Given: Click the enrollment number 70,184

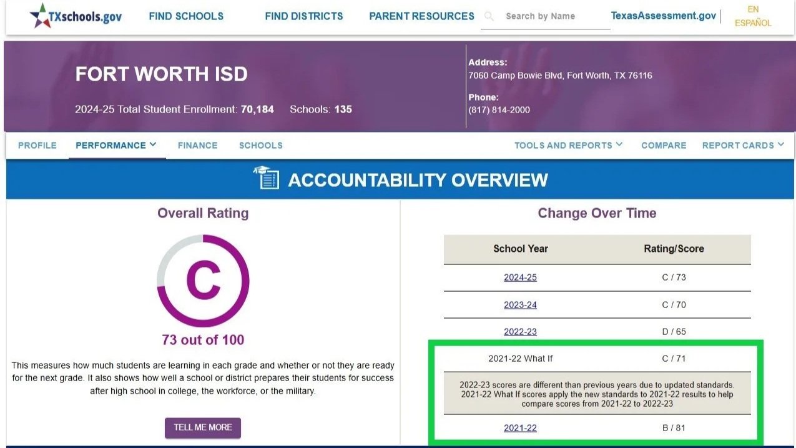Looking at the screenshot, I should (257, 109).
